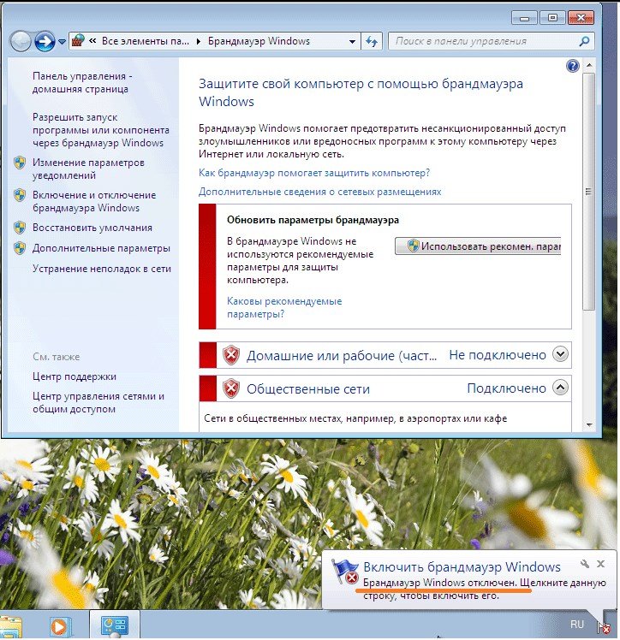Click the refresh button beside address bar
Image resolution: width=620 pixels, height=640 pixels.
coord(373,41)
